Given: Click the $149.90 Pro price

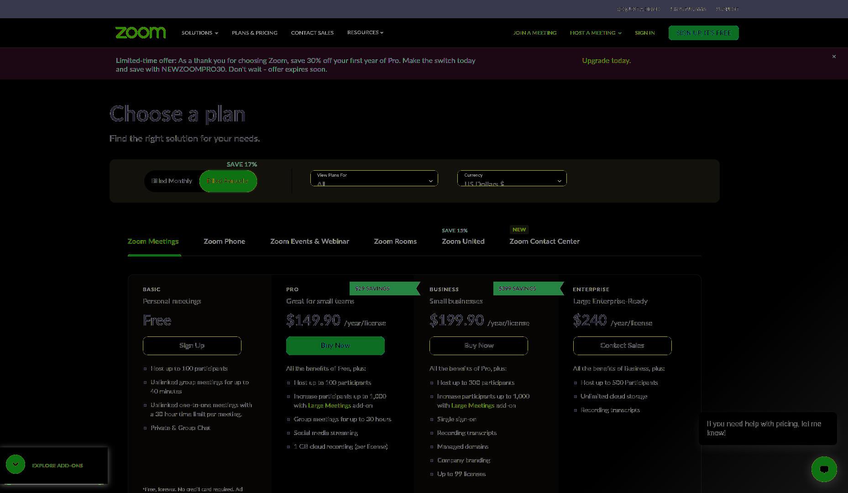Looking at the screenshot, I should tap(313, 320).
